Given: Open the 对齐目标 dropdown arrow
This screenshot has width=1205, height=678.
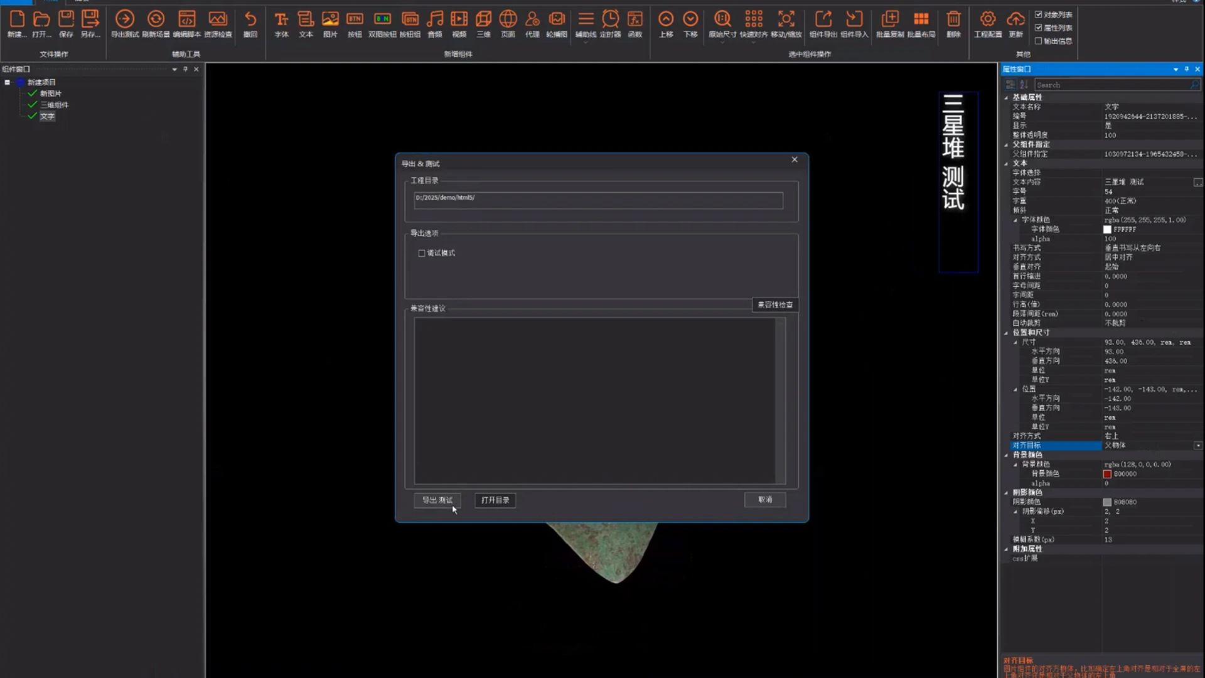Looking at the screenshot, I should [1198, 446].
